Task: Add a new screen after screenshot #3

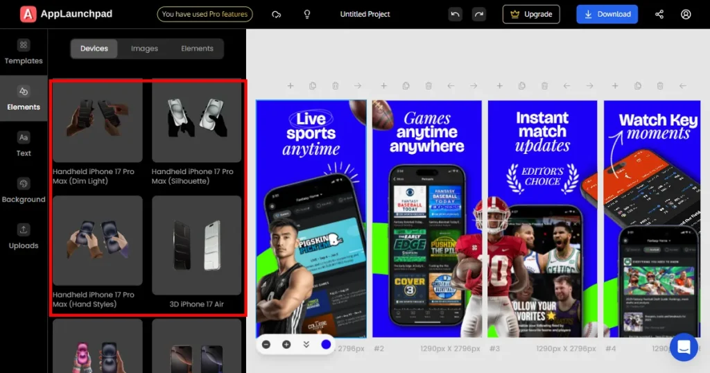Action: coord(499,86)
